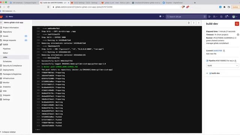240x135 pixels.
Task: Open the CI/CD Editor
Action: click(5, 53)
